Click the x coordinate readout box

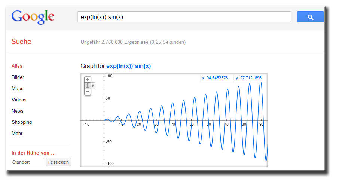(217, 78)
